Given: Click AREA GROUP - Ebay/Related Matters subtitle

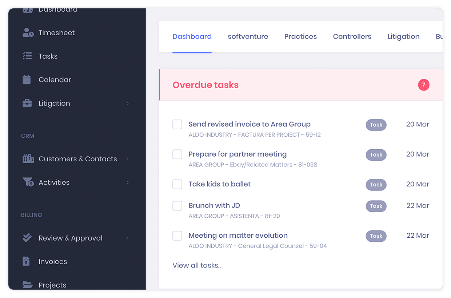Looking at the screenshot, I should click(x=253, y=165).
